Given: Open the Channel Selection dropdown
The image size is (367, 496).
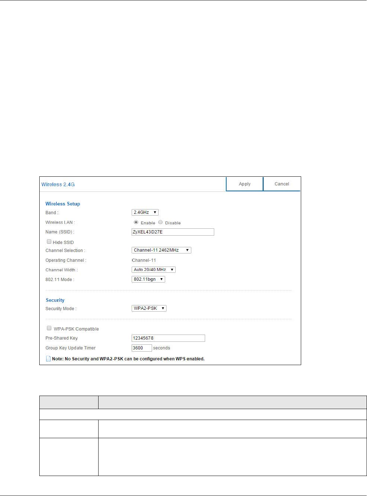Looking at the screenshot, I should click(161, 250).
